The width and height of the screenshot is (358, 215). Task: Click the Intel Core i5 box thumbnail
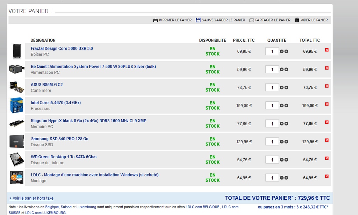[17, 105]
